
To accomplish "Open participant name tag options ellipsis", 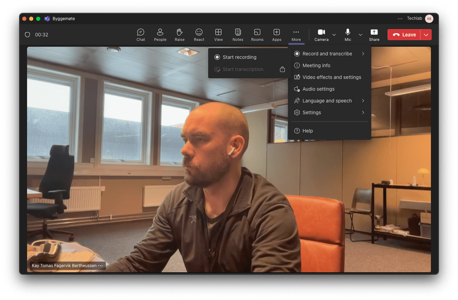I will pyautogui.click(x=100, y=266).
